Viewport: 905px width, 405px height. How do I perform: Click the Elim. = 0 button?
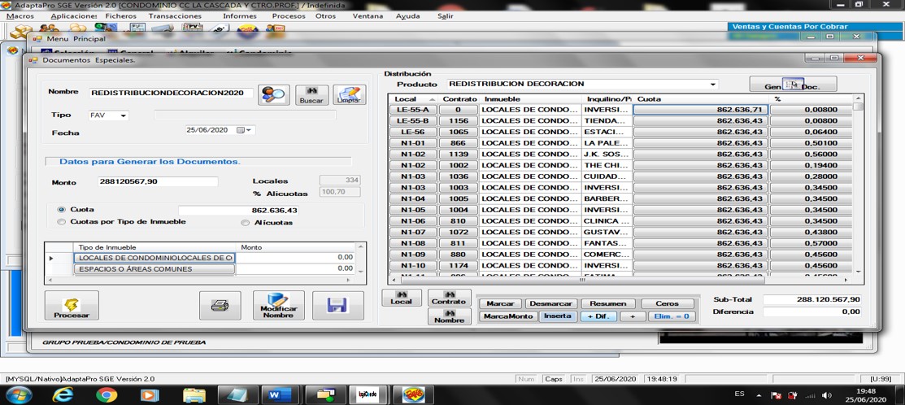[672, 316]
